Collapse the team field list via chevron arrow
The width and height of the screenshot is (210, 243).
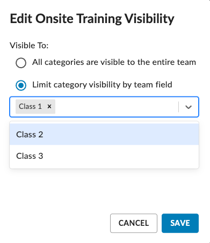point(189,107)
